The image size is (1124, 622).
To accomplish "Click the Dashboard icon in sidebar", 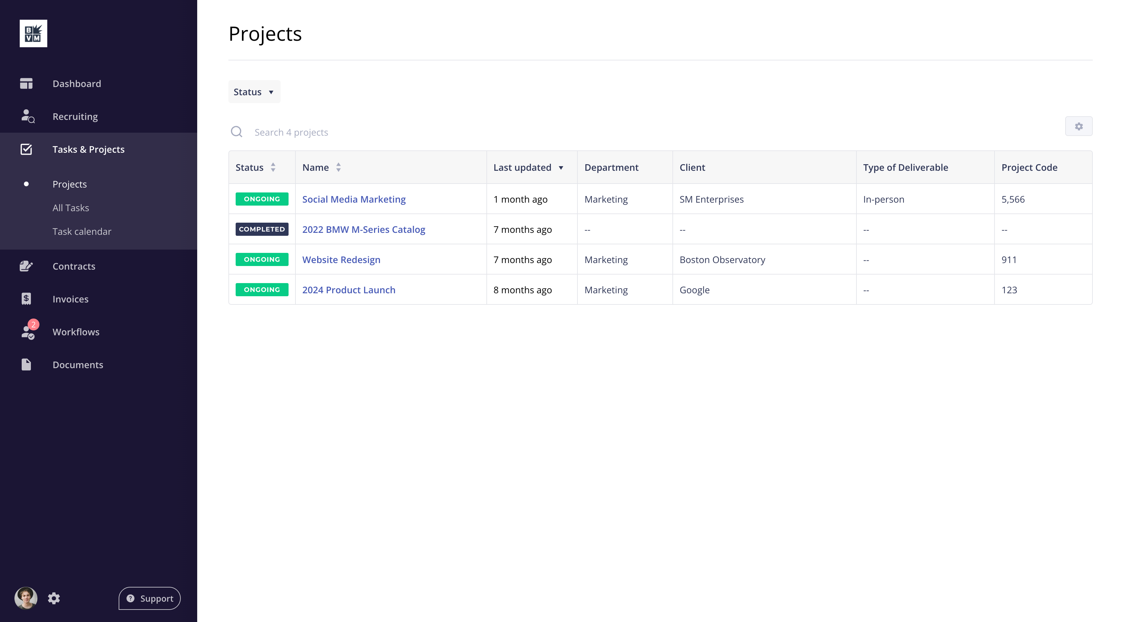I will tap(26, 83).
